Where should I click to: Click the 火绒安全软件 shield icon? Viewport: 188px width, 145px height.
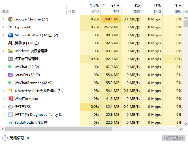click(10, 91)
